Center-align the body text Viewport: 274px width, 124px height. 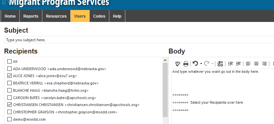[x=256, y=64]
